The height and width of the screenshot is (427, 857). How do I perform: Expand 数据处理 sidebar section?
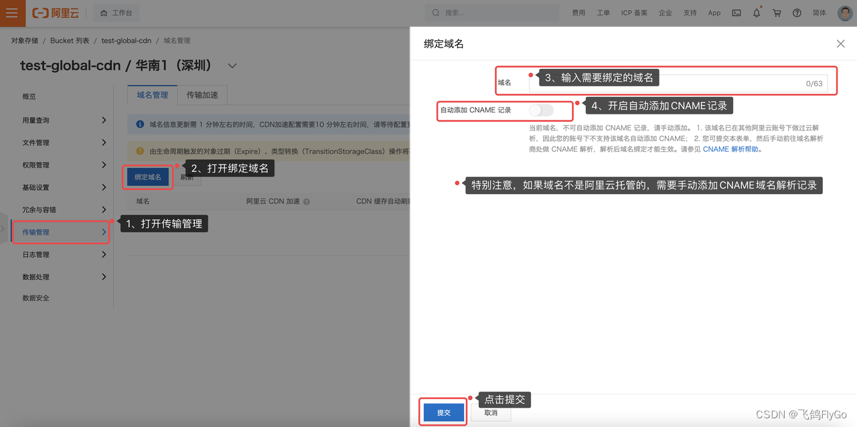[63, 277]
